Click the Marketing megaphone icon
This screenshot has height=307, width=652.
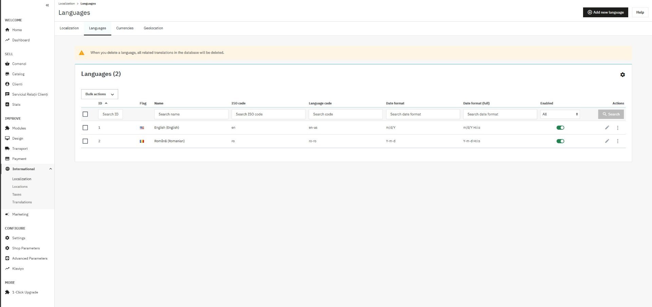point(7,214)
